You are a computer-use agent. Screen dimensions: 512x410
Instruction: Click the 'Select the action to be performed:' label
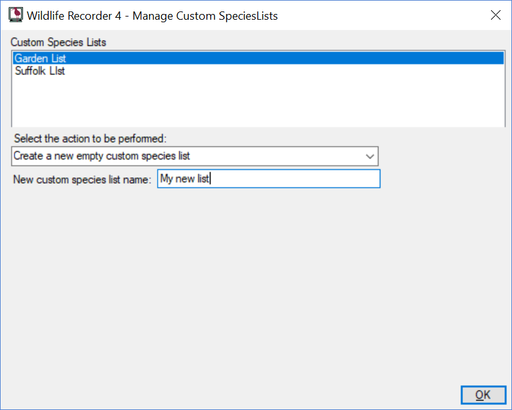coord(90,139)
